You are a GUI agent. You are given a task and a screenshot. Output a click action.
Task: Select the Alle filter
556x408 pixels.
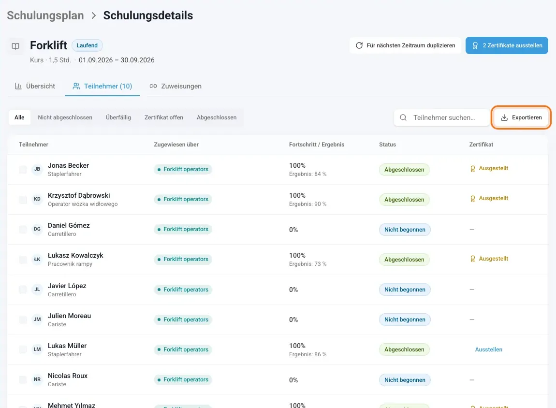(x=19, y=117)
